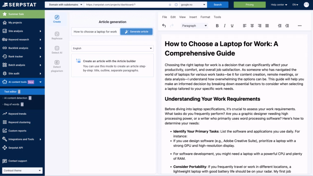This screenshot has width=313, height=176.
Task: Click the article topic input field
Action: click(x=95, y=32)
